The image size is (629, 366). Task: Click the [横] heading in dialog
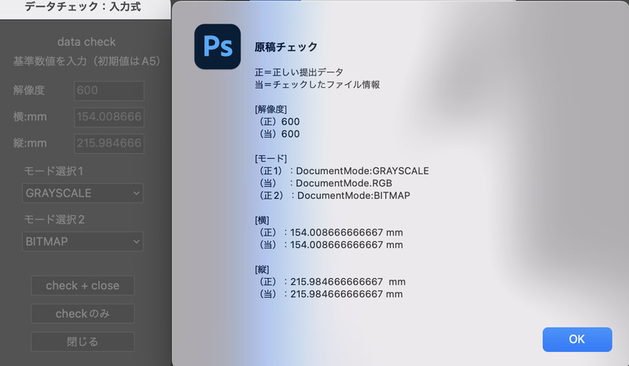262,220
